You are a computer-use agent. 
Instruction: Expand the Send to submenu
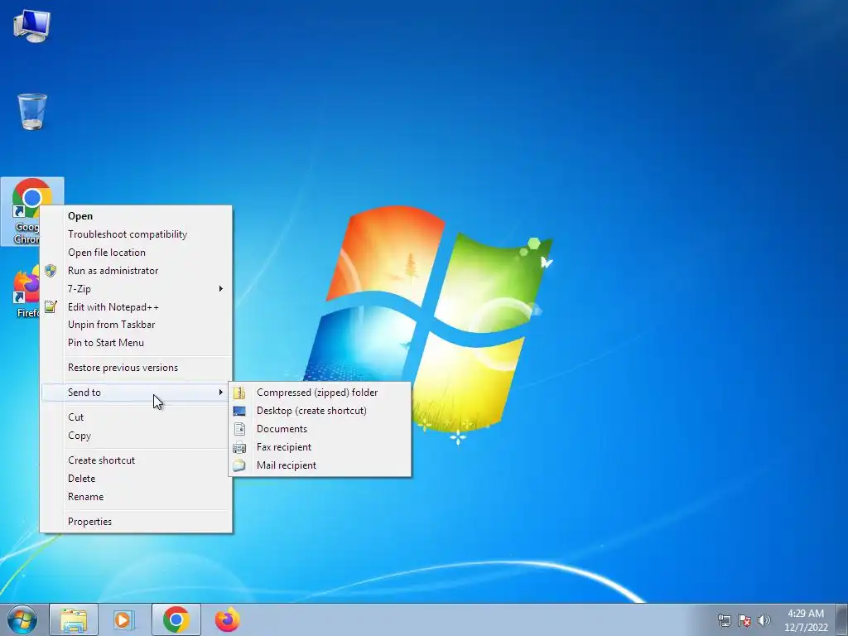click(x=137, y=393)
